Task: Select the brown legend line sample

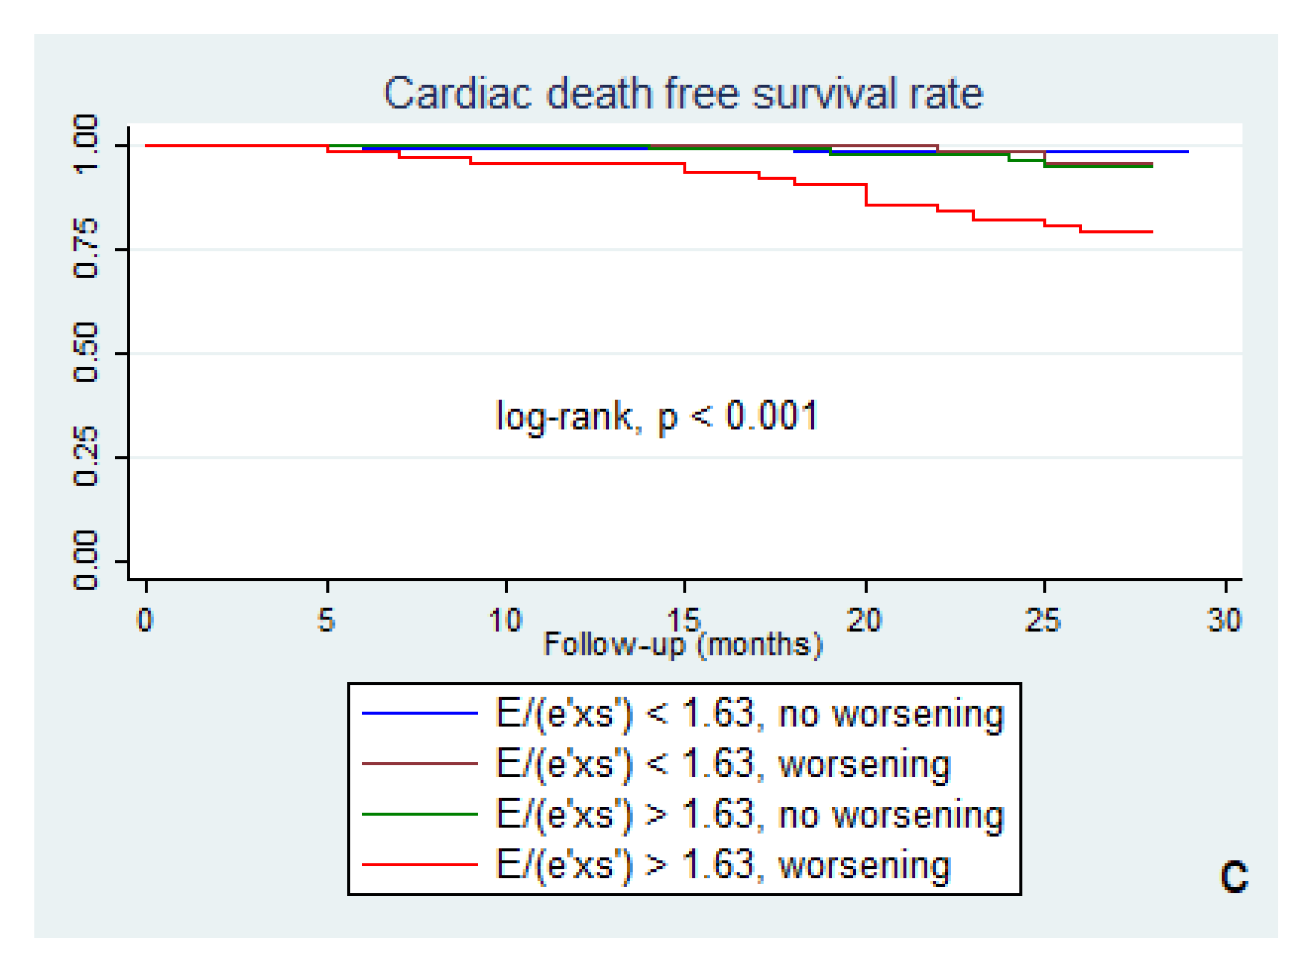Action: coord(420,764)
